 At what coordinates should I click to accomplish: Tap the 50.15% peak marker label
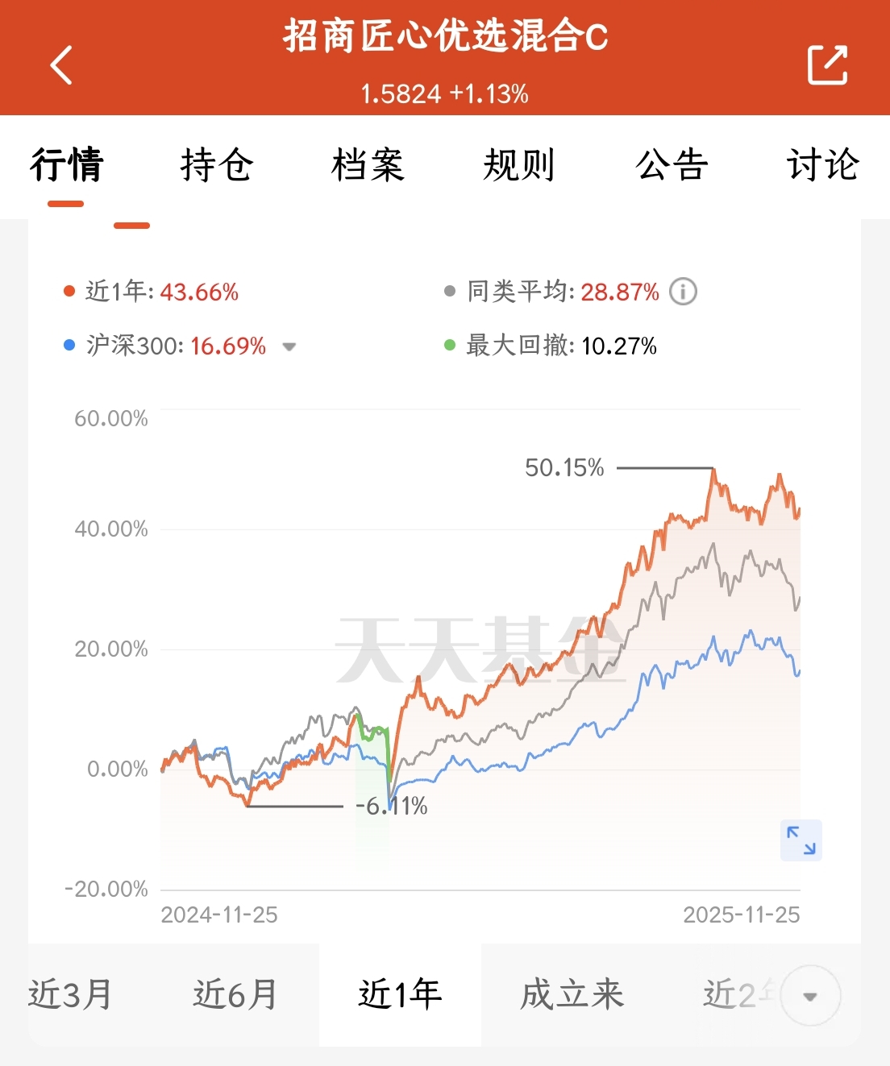pos(564,468)
